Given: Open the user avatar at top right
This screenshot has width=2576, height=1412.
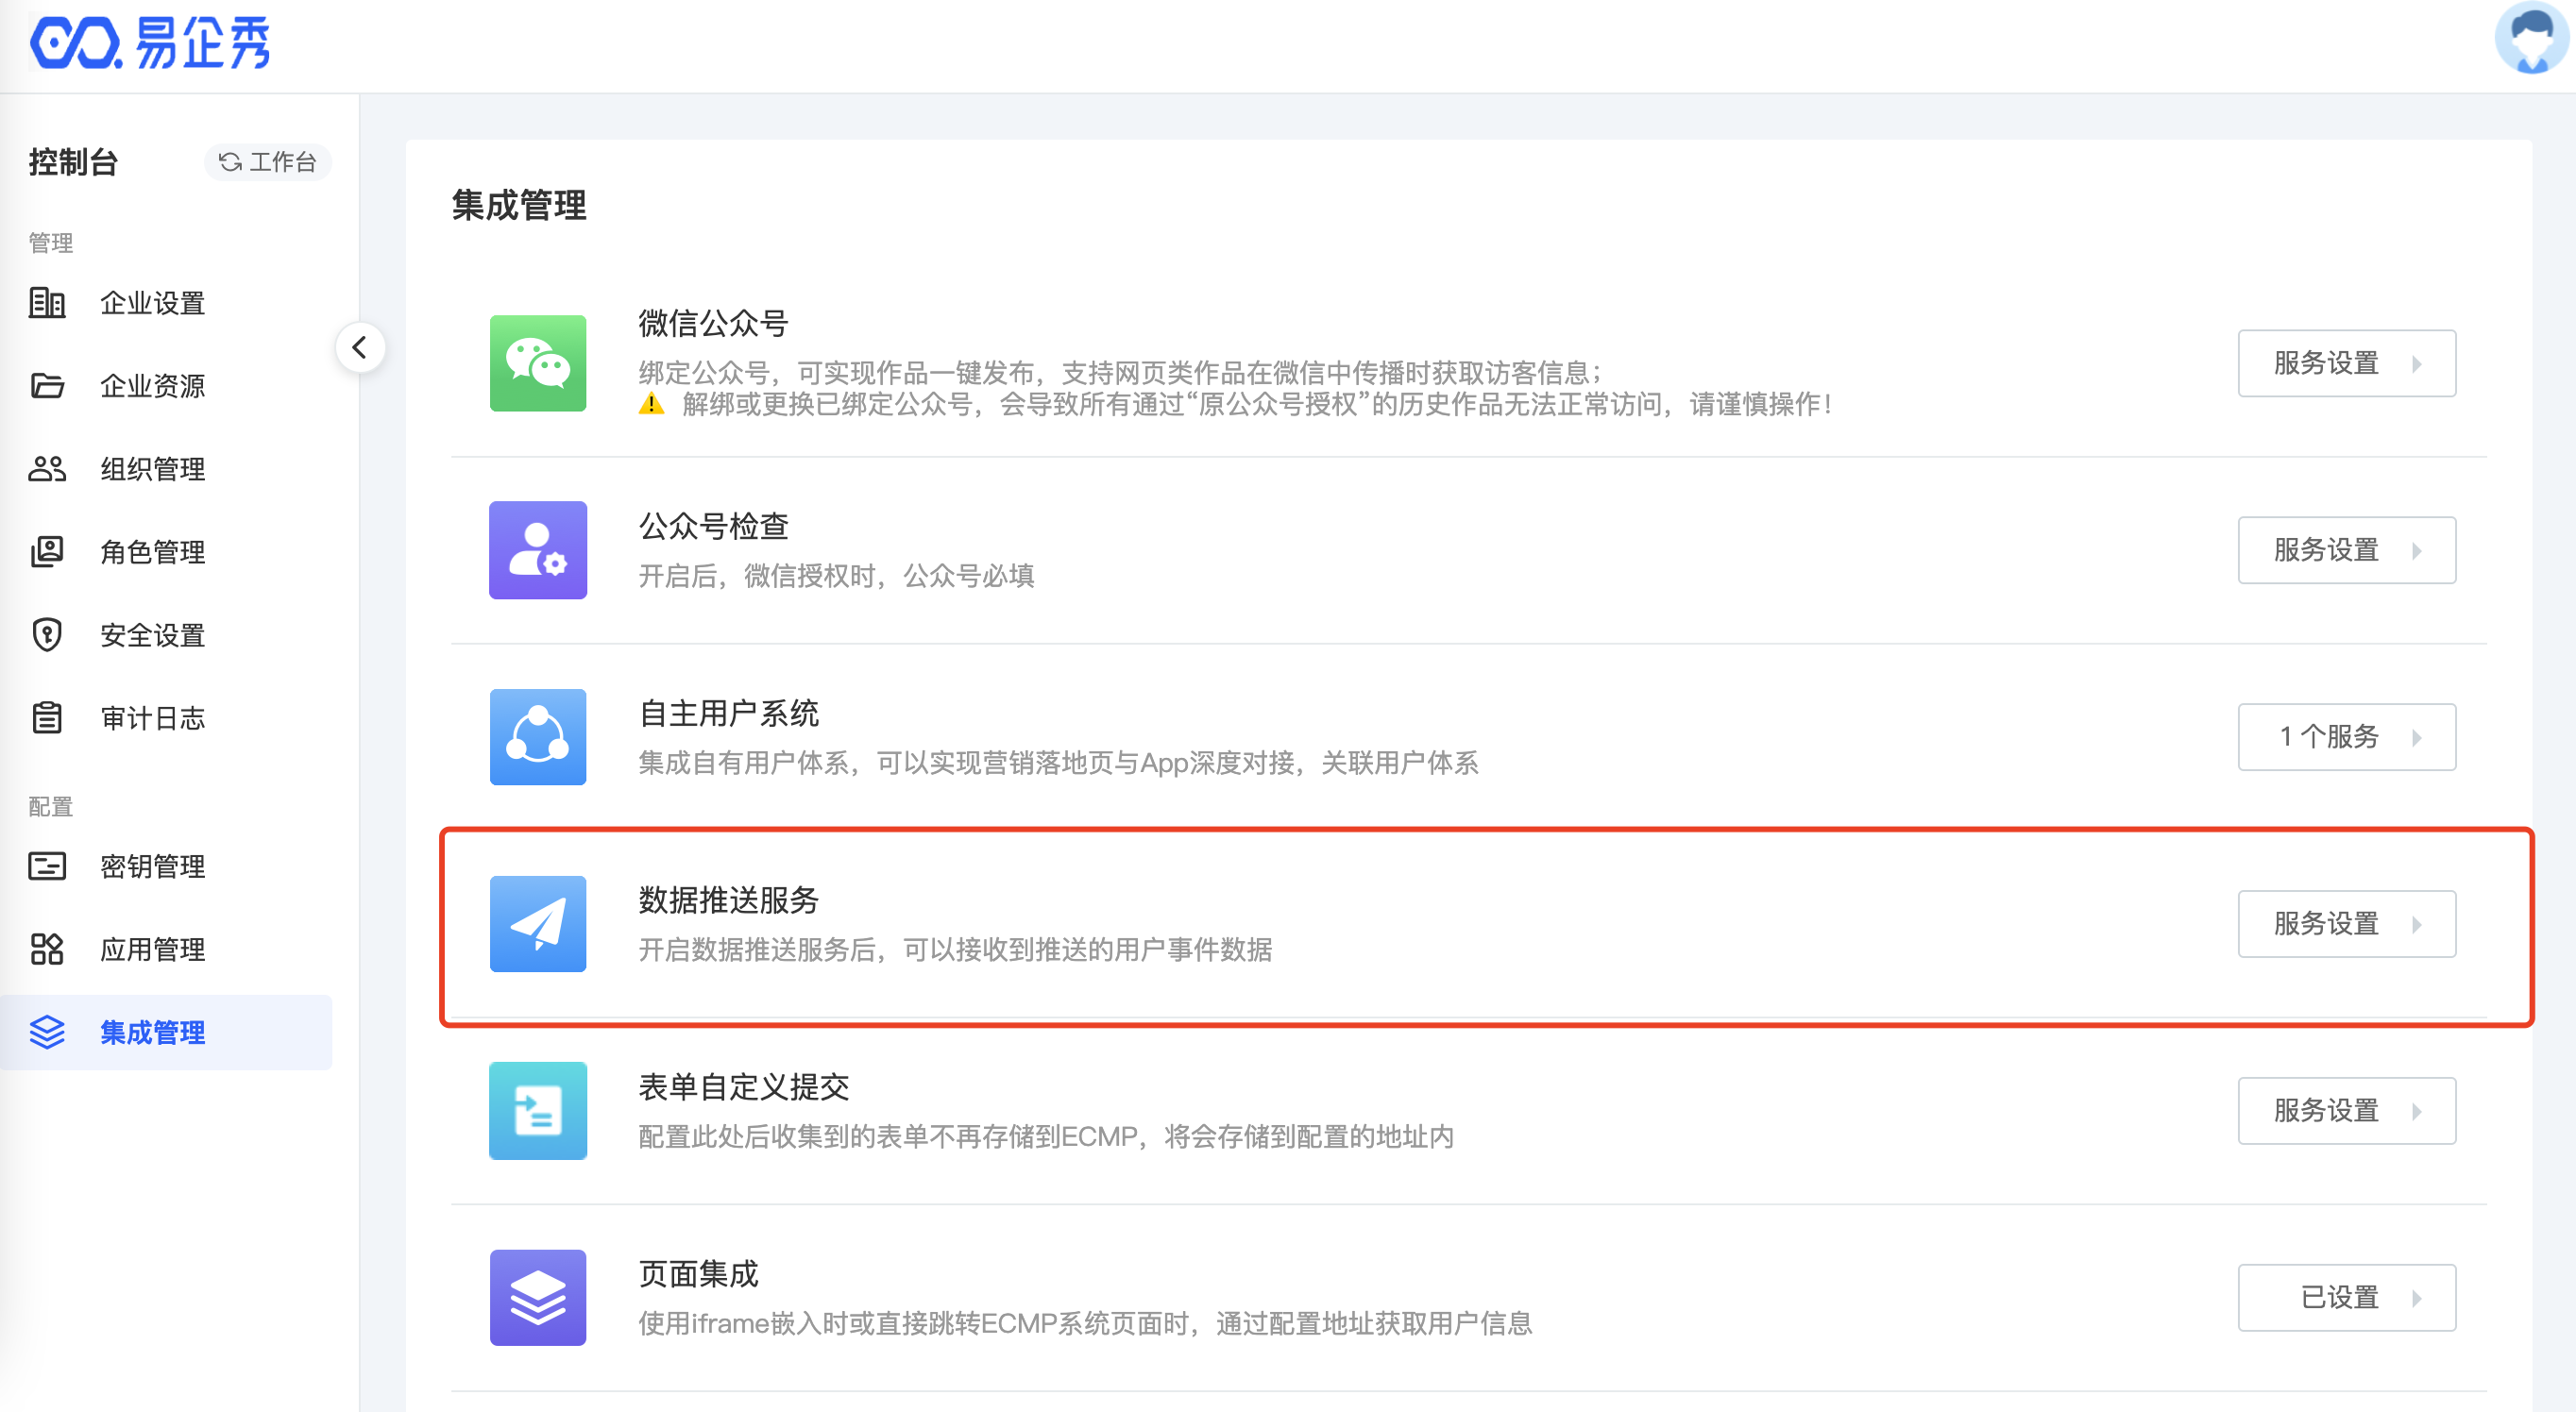Looking at the screenshot, I should click(2531, 40).
